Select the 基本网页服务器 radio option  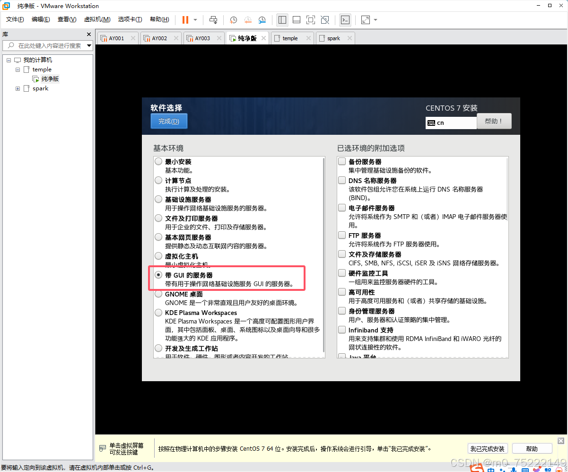click(158, 237)
